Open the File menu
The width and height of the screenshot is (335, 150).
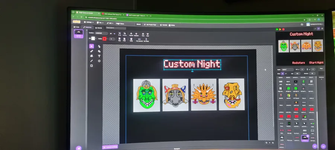tap(100, 23)
